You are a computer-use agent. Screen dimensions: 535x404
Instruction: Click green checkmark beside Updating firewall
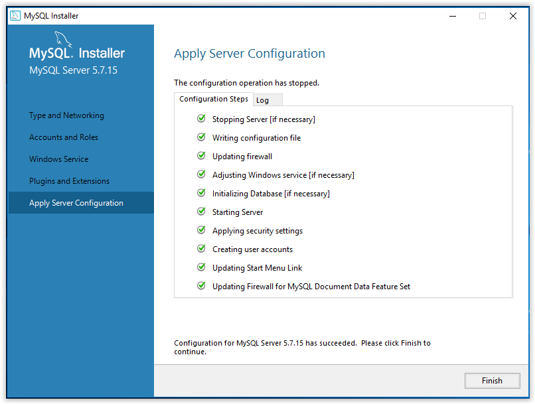tap(201, 156)
